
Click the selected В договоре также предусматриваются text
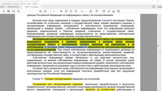66,47
